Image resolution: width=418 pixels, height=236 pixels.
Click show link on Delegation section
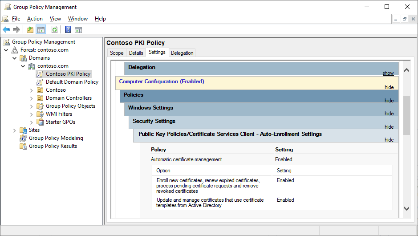point(388,73)
